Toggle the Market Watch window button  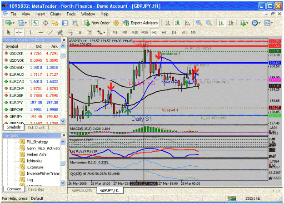[x=35, y=23]
